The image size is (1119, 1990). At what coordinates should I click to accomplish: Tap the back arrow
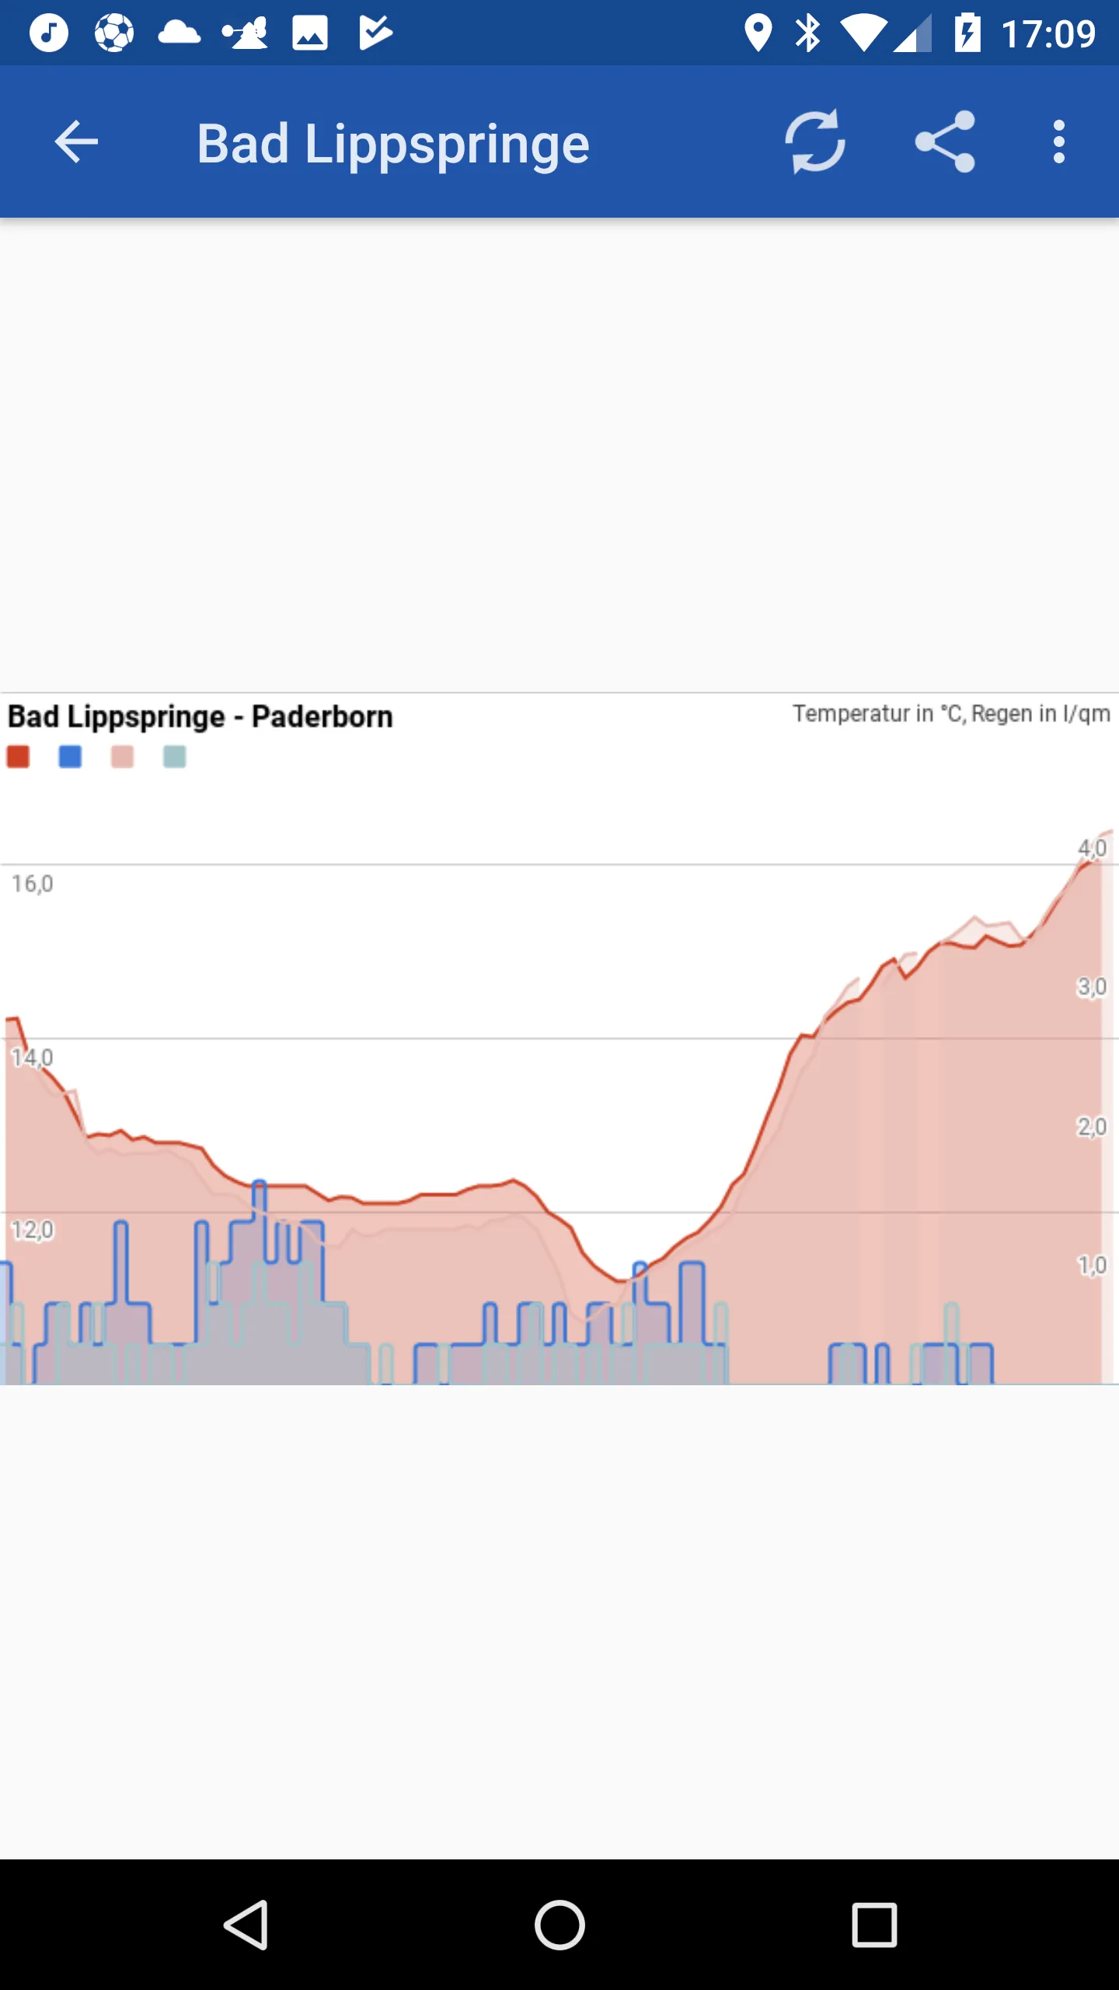pyautogui.click(x=76, y=142)
